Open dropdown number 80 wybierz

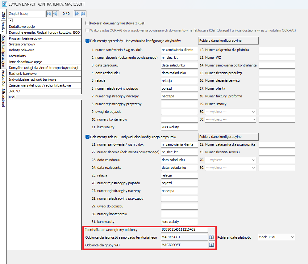point(231,168)
